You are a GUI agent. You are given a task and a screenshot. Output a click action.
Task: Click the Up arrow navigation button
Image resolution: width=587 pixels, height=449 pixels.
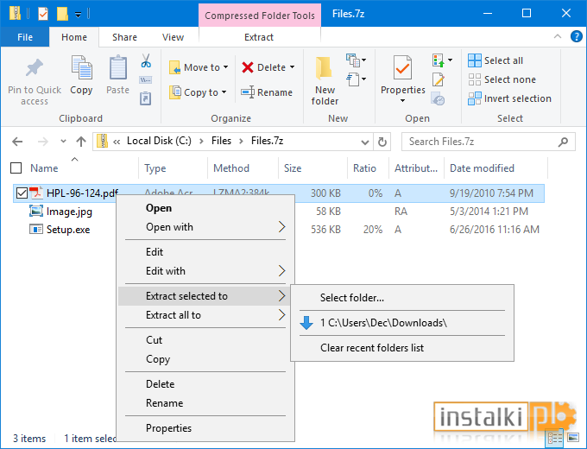pyautogui.click(x=81, y=142)
